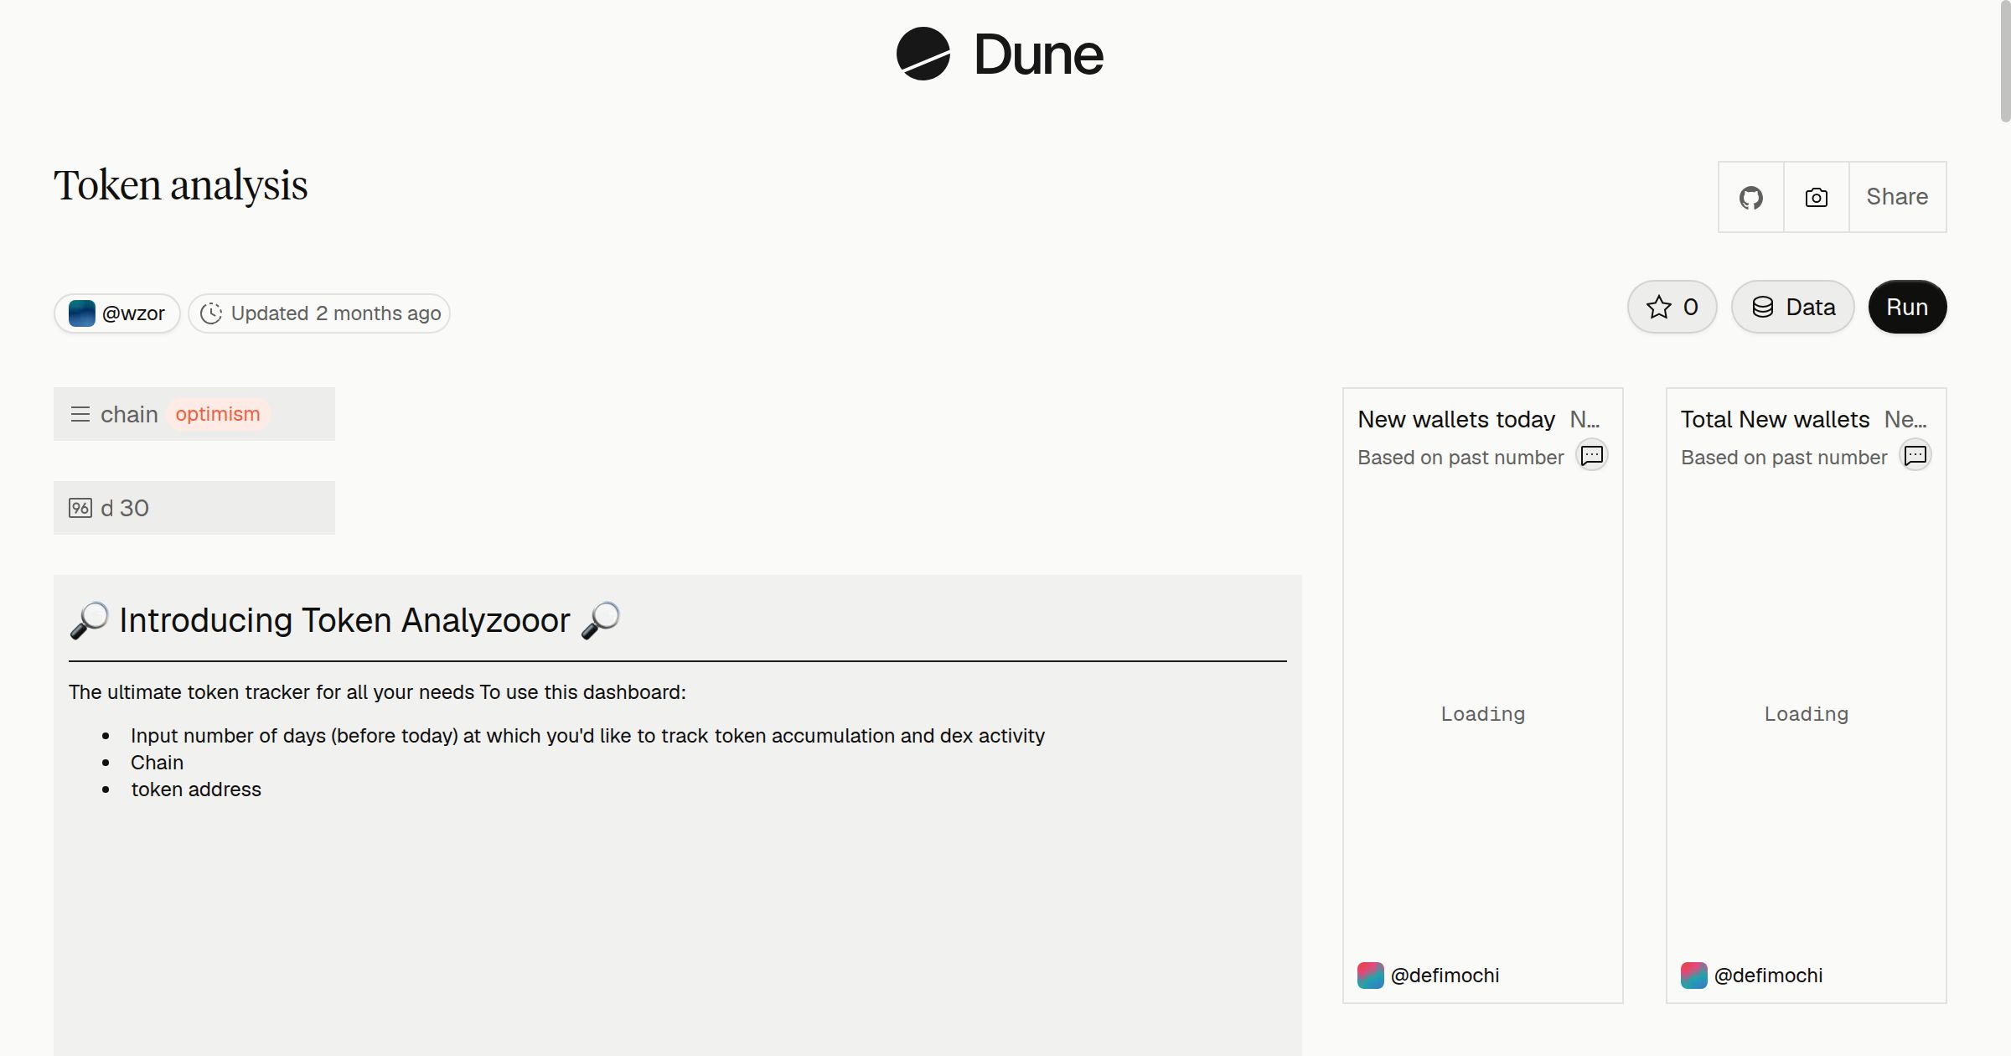The width and height of the screenshot is (2011, 1056).
Task: Open the Data button
Action: pyautogui.click(x=1793, y=307)
